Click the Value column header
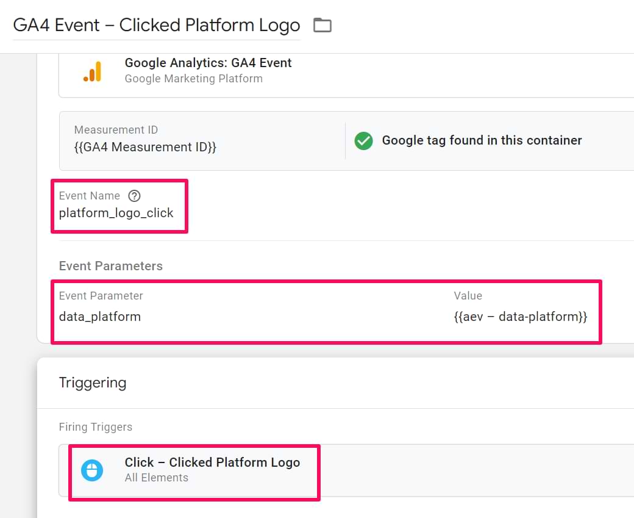The width and height of the screenshot is (634, 518). coord(468,296)
